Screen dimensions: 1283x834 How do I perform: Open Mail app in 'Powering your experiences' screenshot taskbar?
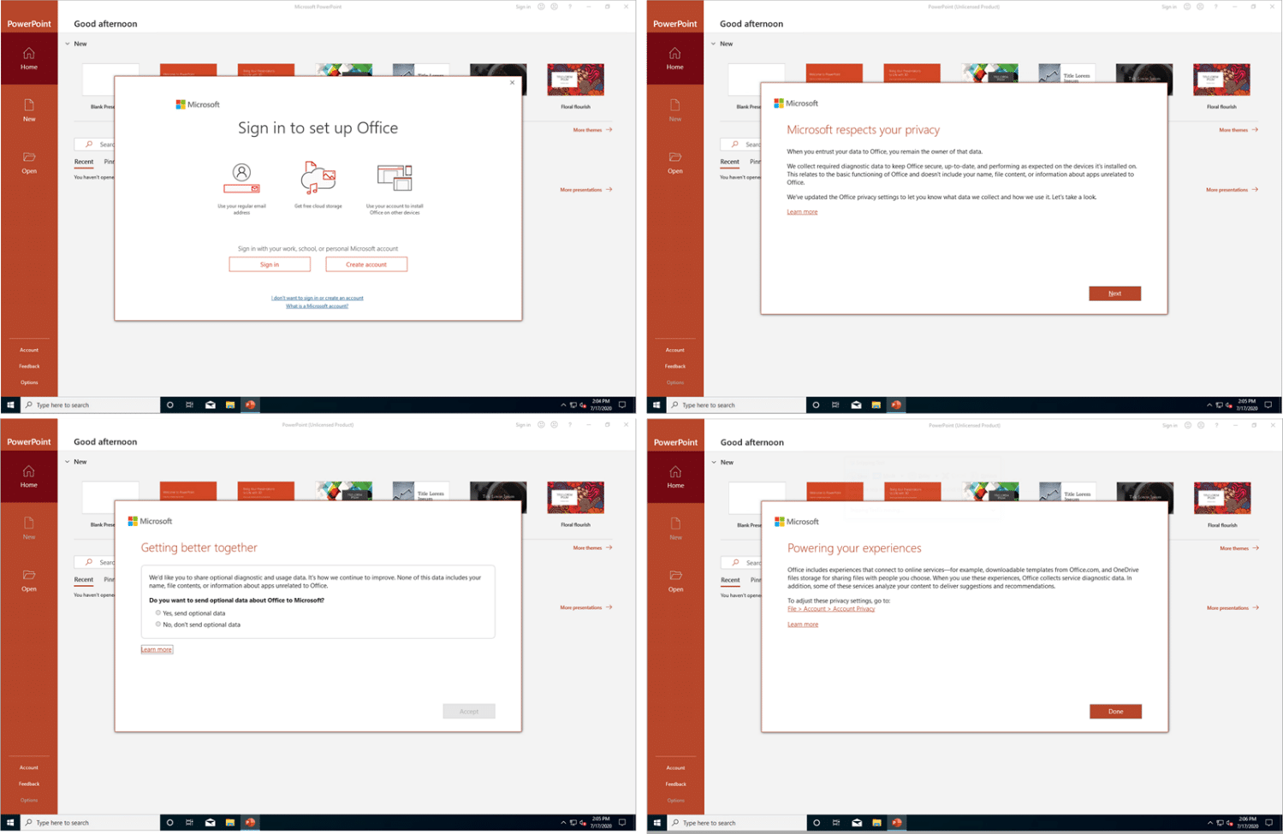click(x=857, y=823)
